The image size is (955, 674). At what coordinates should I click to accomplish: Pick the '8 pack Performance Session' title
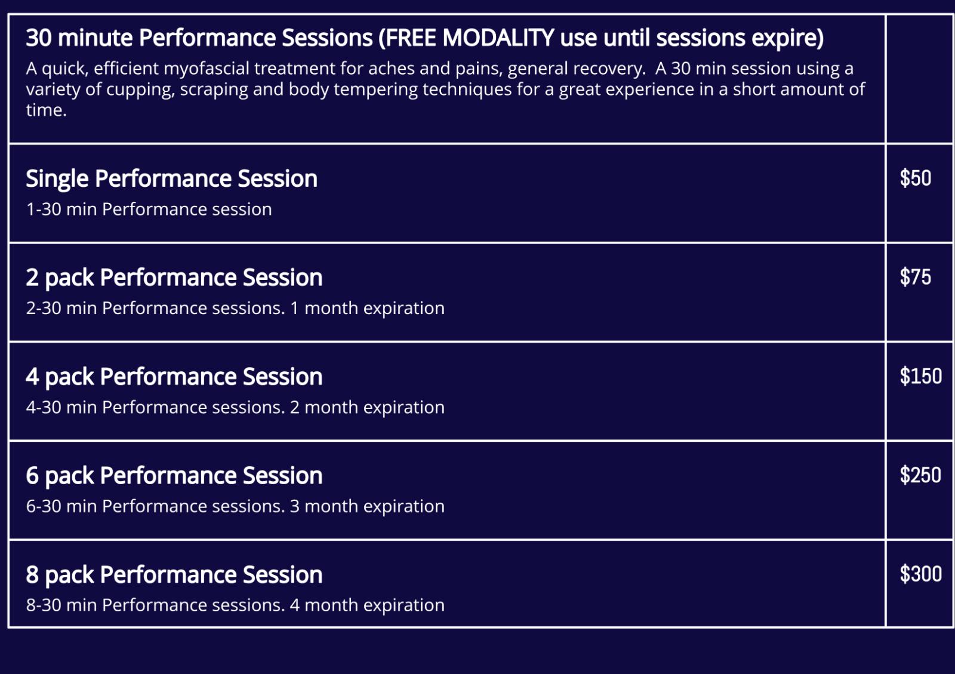174,575
